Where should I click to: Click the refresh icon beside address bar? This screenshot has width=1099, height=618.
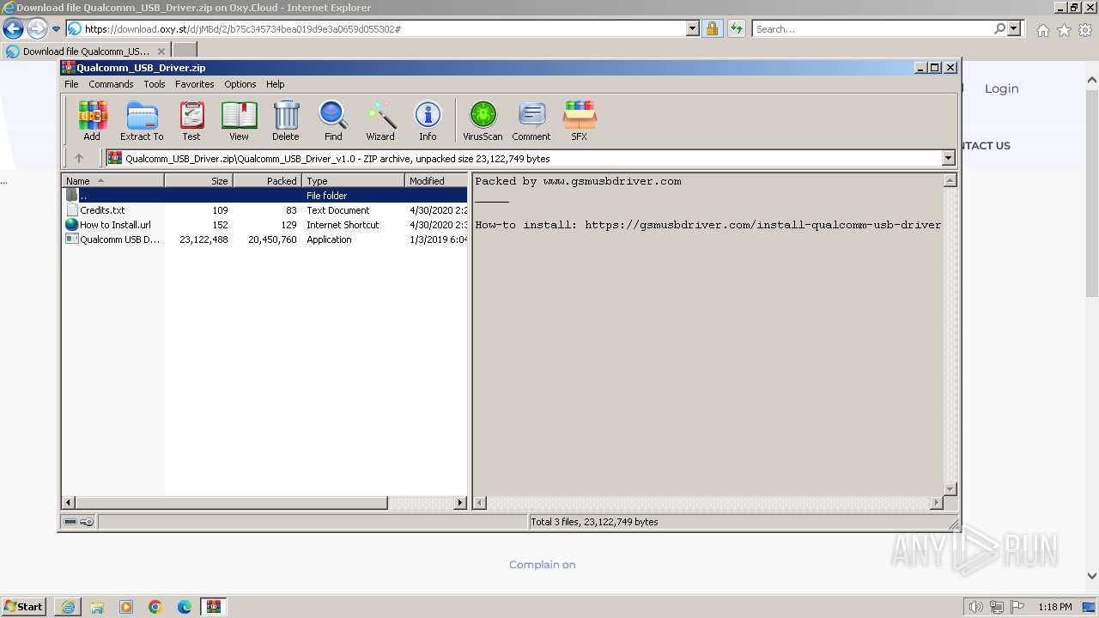pyautogui.click(x=737, y=28)
